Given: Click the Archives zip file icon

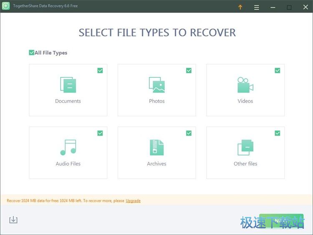Looking at the screenshot, I should pyautogui.click(x=156, y=148).
